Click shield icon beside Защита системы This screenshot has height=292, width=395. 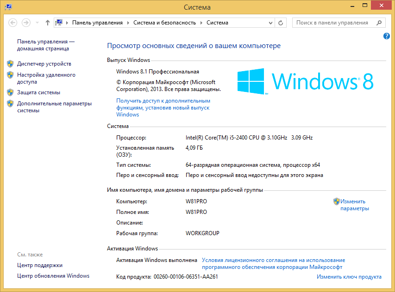coord(10,92)
